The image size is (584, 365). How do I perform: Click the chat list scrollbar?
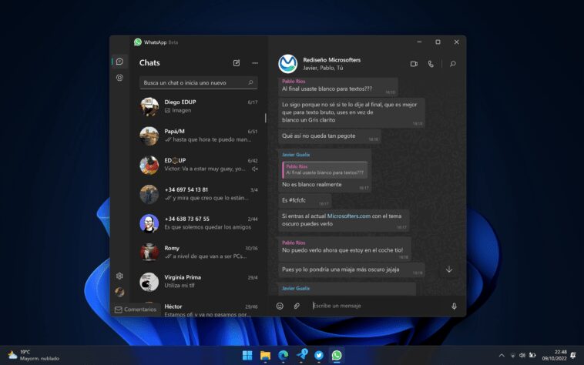pos(265,119)
